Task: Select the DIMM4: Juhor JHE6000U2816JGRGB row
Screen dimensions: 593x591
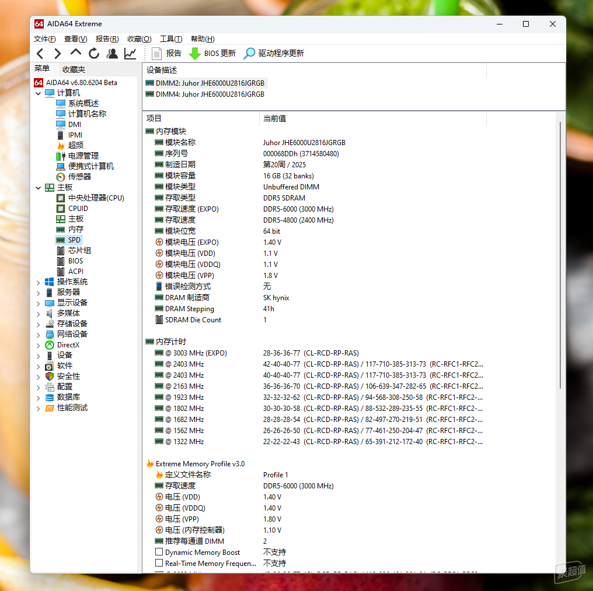Action: tap(205, 94)
